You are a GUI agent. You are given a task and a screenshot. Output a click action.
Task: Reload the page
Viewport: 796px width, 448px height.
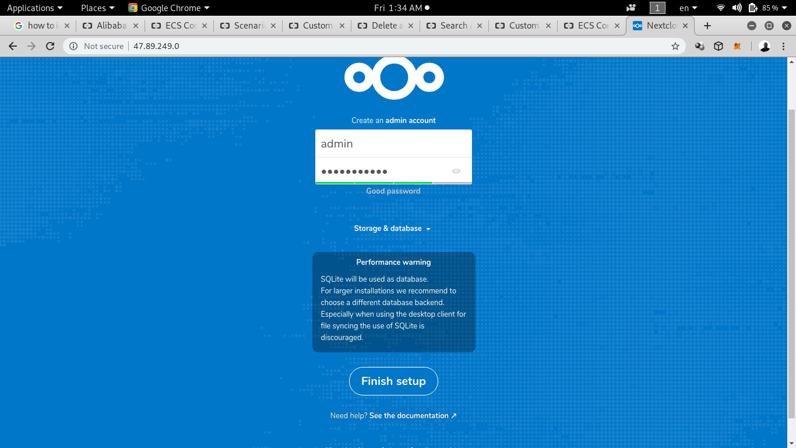(50, 46)
